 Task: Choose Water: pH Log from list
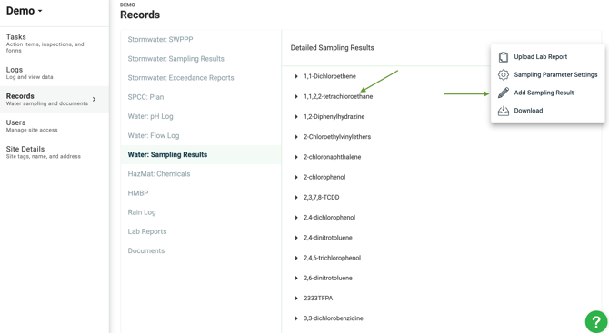tap(150, 116)
